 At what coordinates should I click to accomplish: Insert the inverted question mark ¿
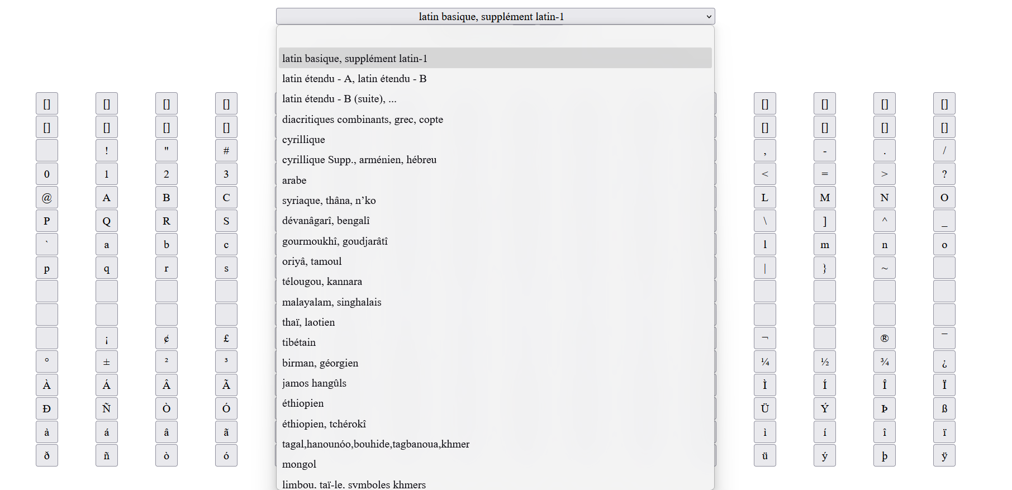coord(944,362)
